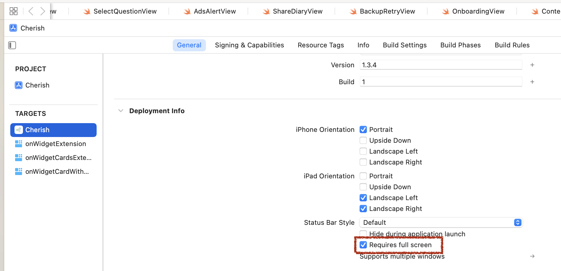This screenshot has width=561, height=271.
Task: Click the arrow next to Supports multiple windows
Action: pyautogui.click(x=532, y=256)
